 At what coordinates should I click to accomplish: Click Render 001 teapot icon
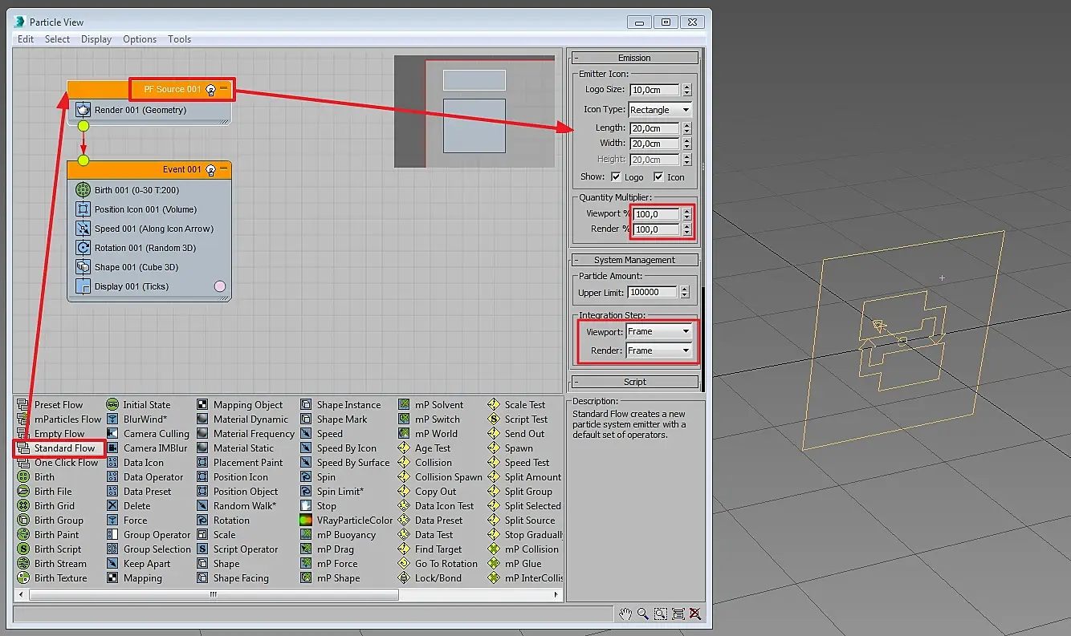point(83,110)
